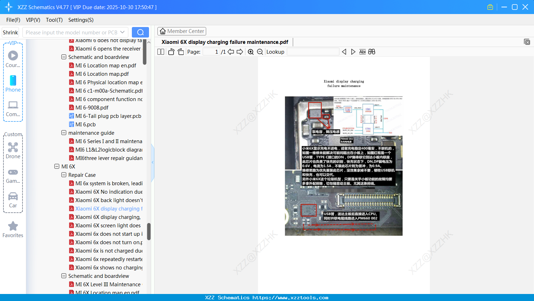The width and height of the screenshot is (534, 301).
Task: Open 'MI 6x system is broken' case
Action: (106, 183)
